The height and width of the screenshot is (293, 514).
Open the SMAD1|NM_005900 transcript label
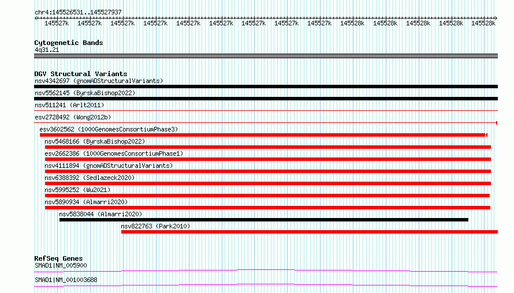61,265
